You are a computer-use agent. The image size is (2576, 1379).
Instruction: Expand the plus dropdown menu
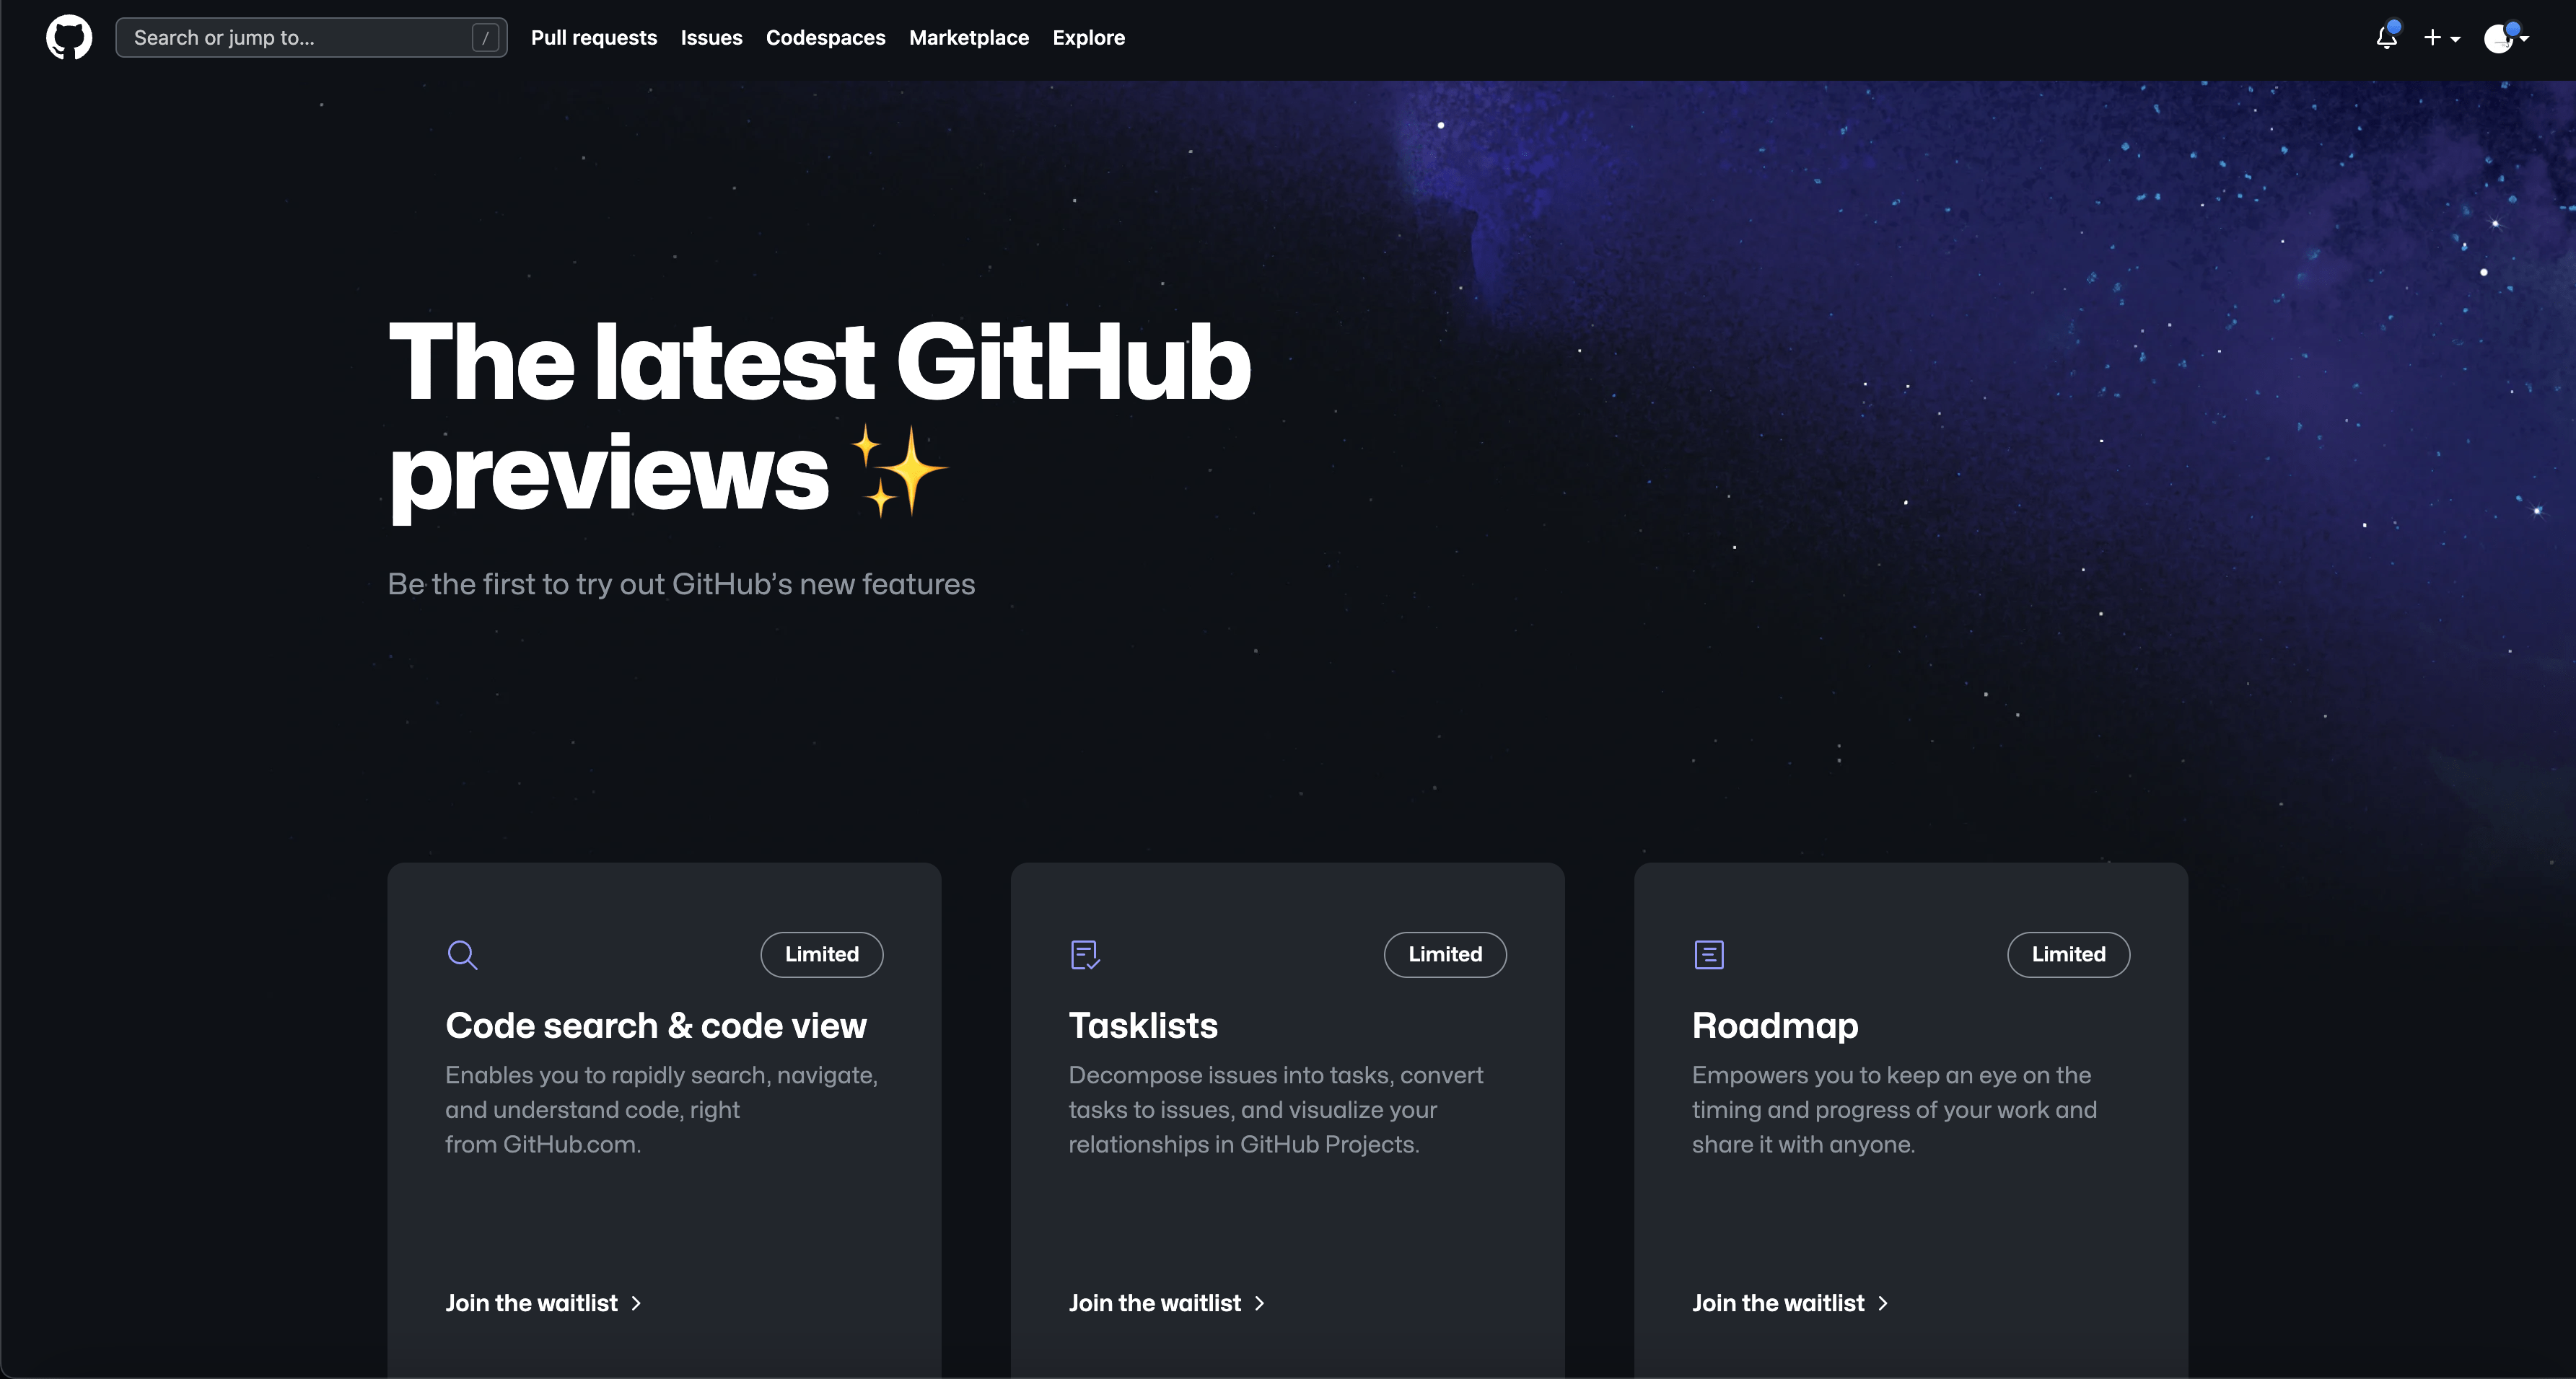2441,38
